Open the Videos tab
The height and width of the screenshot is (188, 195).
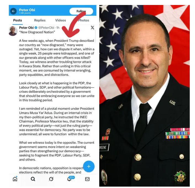click(61, 20)
